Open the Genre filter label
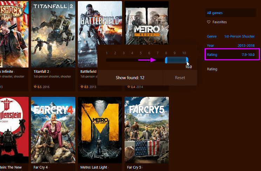This screenshot has height=171, width=261. (x=212, y=36)
